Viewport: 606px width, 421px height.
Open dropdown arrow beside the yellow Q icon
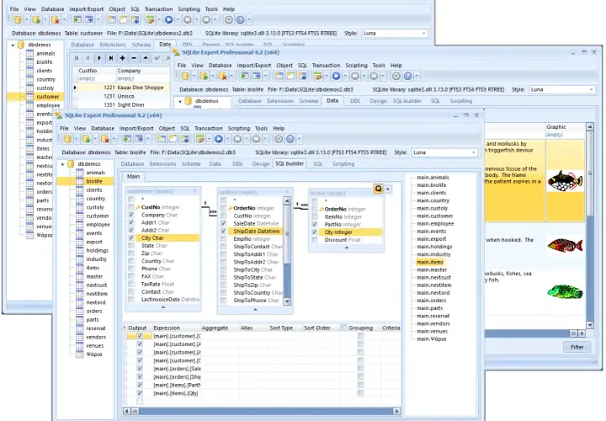click(x=388, y=189)
